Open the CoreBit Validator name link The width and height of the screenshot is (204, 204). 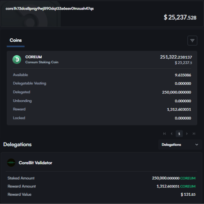tap(35, 163)
